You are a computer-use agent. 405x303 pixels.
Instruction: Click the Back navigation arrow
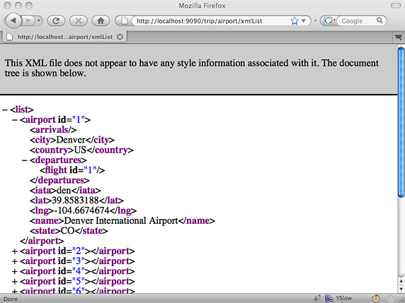pyautogui.click(x=13, y=20)
